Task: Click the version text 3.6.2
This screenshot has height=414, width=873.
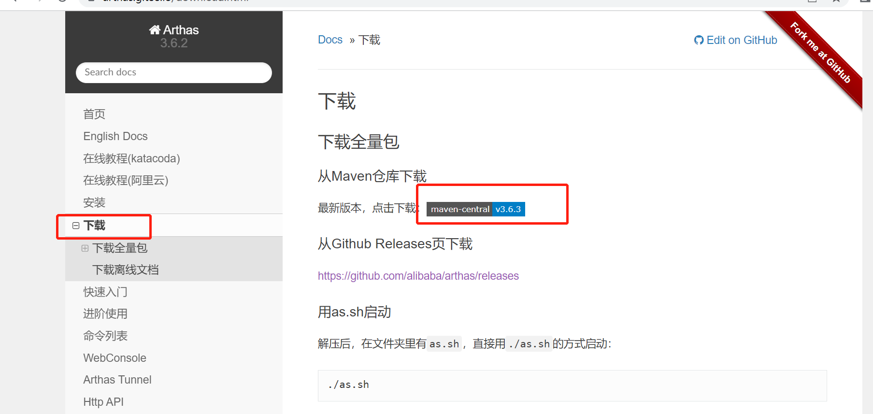Action: coord(174,43)
